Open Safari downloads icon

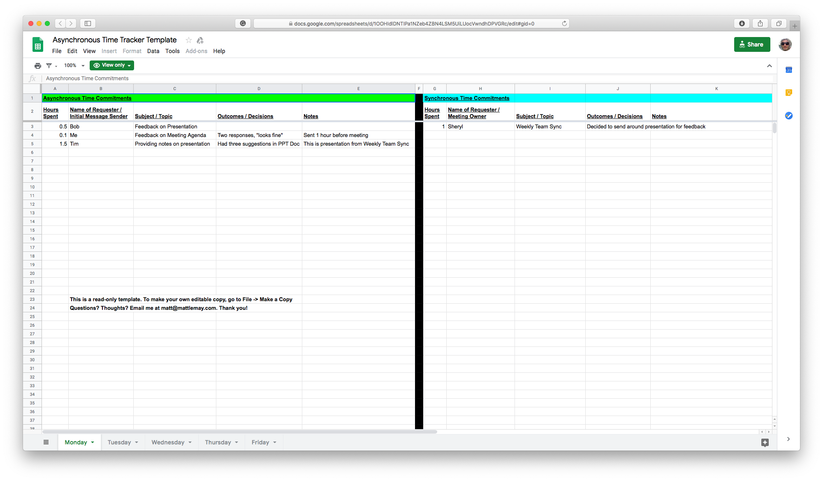tap(742, 23)
